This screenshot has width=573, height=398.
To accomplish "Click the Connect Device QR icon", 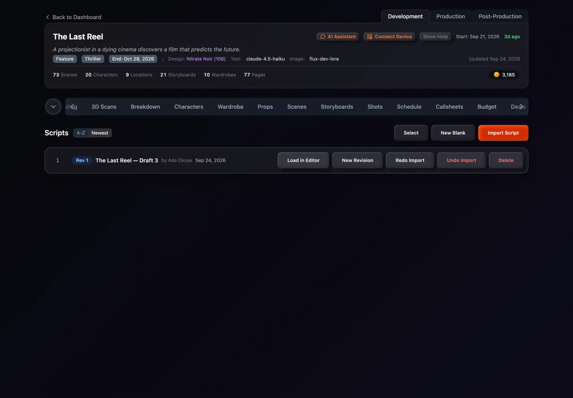I will pos(370,37).
